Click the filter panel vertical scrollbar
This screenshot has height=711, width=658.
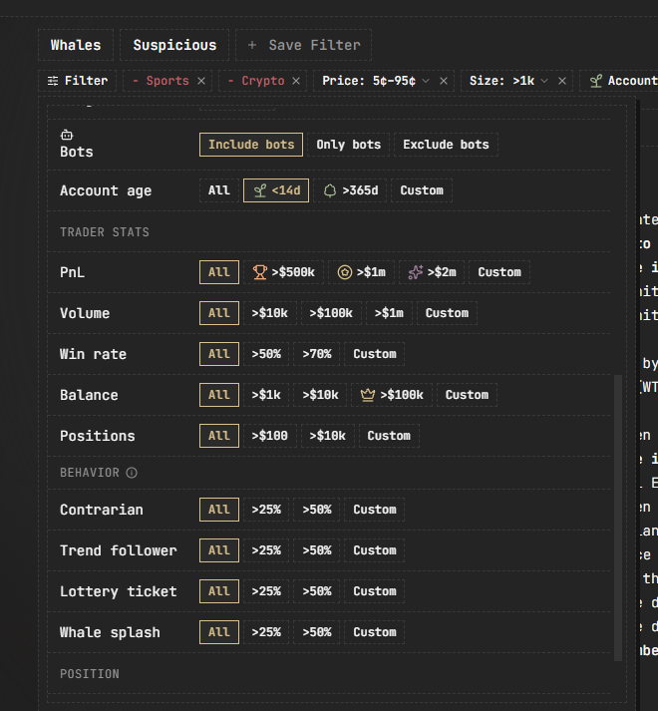click(x=618, y=518)
